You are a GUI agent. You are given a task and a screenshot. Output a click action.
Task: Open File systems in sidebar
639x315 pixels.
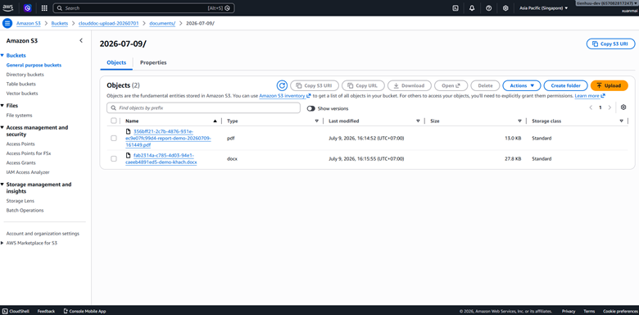pyautogui.click(x=19, y=116)
